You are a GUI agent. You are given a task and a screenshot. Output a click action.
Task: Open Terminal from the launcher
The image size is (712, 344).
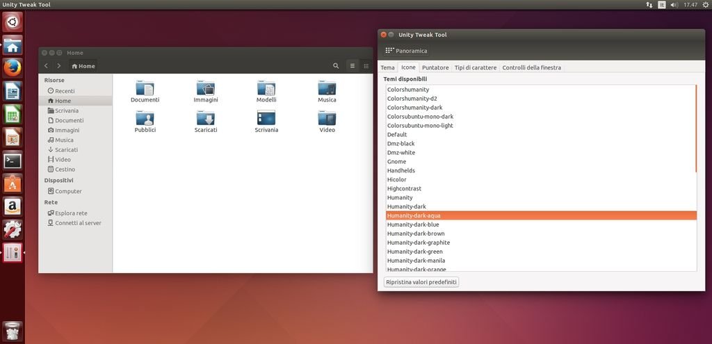click(13, 161)
